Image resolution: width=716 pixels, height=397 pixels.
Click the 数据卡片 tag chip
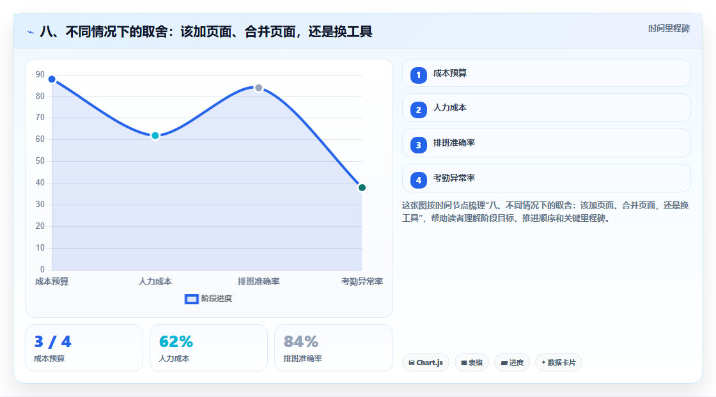click(559, 362)
